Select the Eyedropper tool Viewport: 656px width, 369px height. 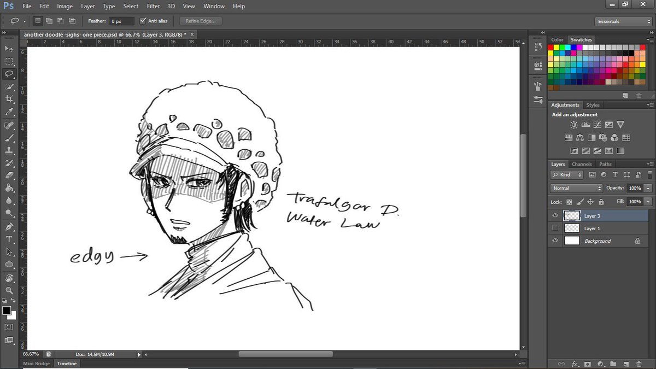click(9, 112)
